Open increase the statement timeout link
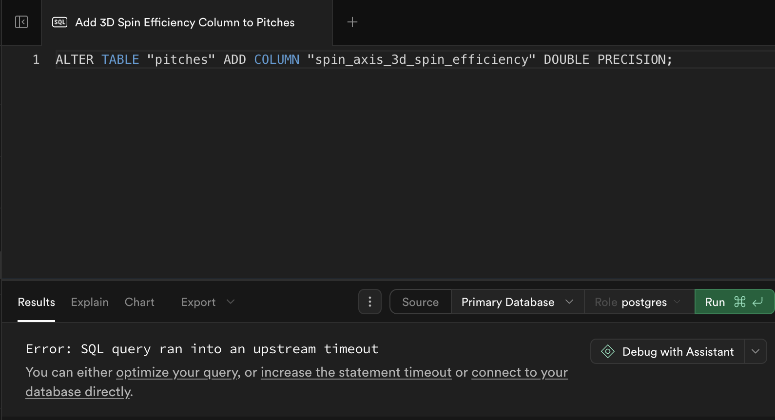Viewport: 775px width, 420px height. pos(356,372)
